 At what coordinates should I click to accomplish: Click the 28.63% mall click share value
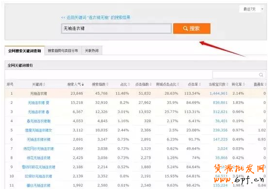[x=172, y=93]
